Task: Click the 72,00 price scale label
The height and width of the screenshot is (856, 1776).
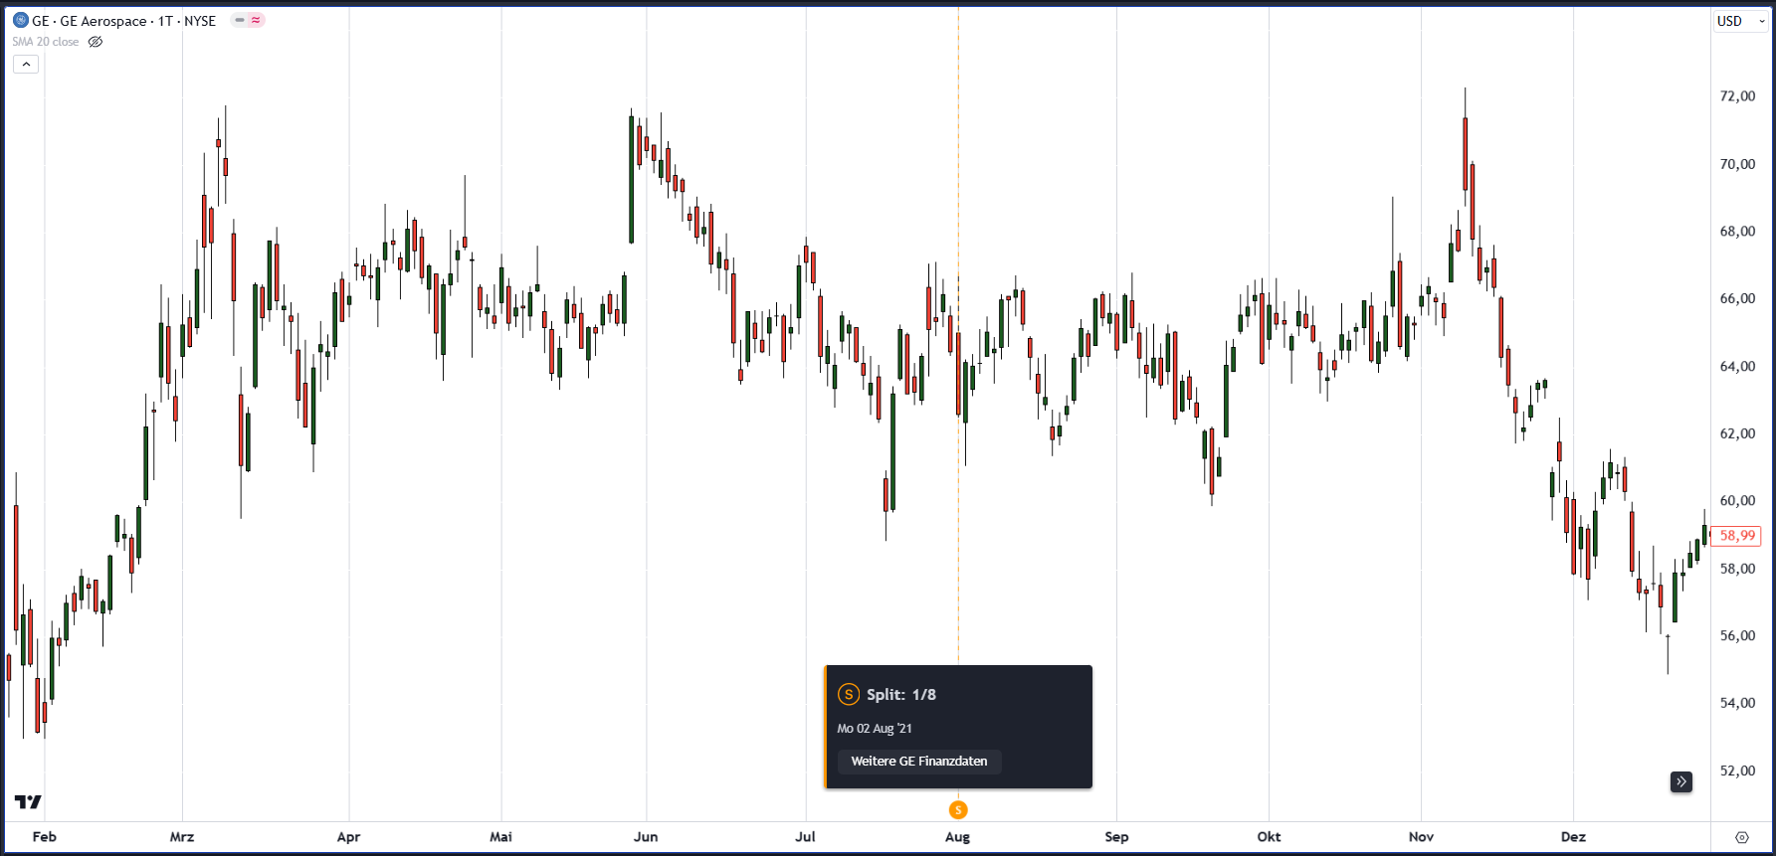Action: [x=1737, y=96]
